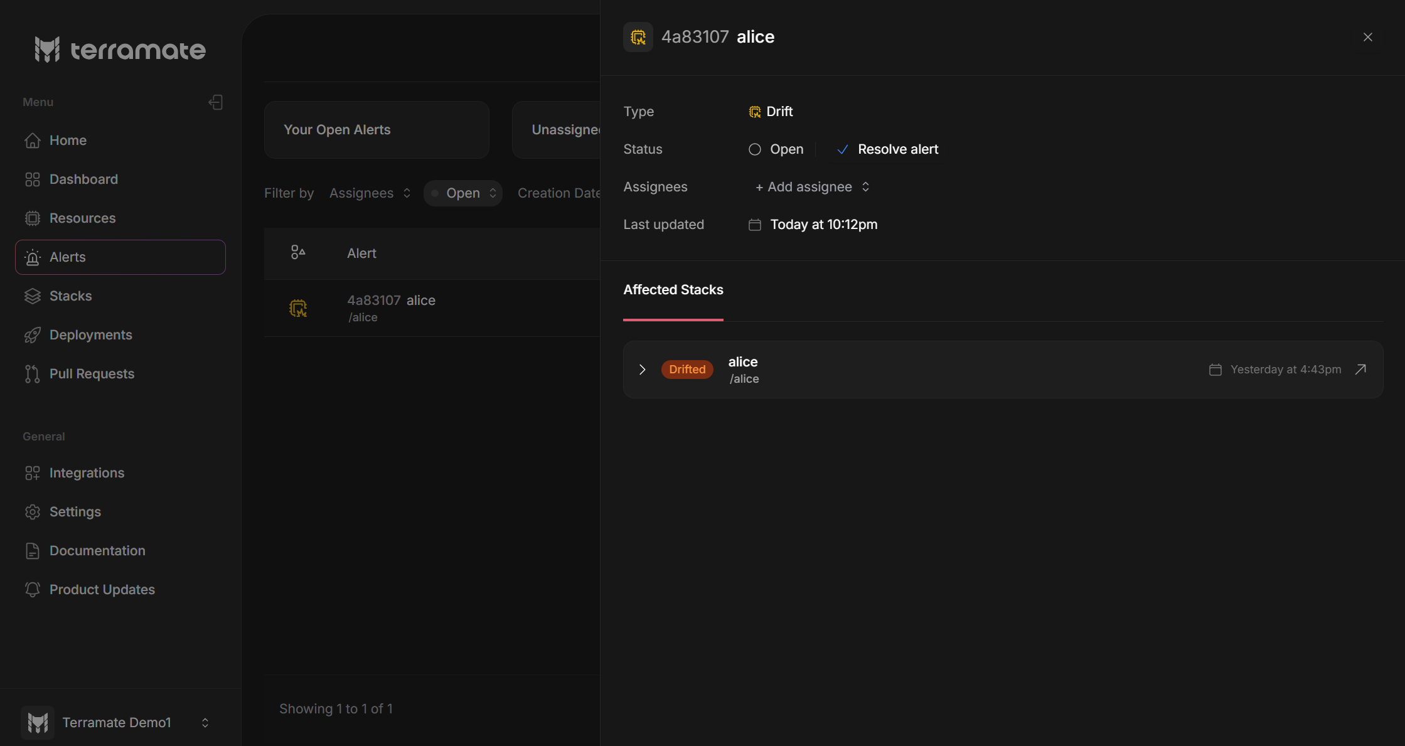1405x746 pixels.
Task: Open external link arrow for alice stack
Action: [1360, 370]
